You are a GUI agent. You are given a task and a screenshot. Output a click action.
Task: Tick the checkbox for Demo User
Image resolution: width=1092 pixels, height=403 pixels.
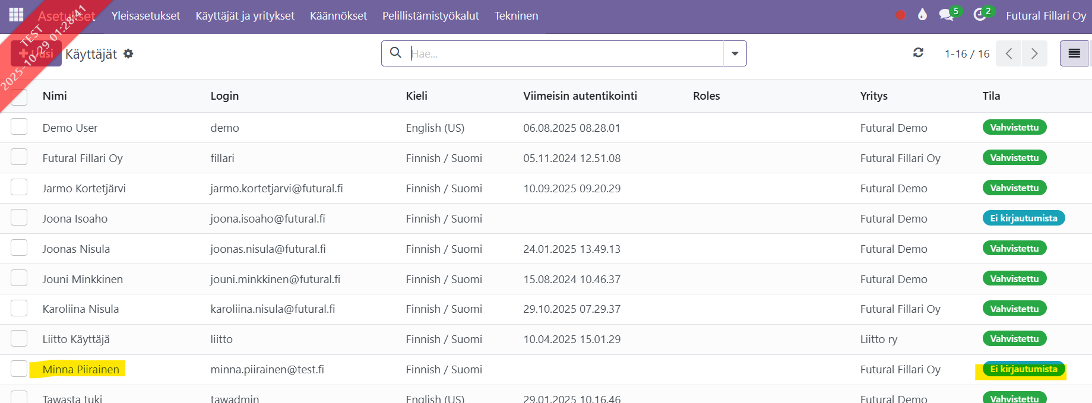point(19,127)
